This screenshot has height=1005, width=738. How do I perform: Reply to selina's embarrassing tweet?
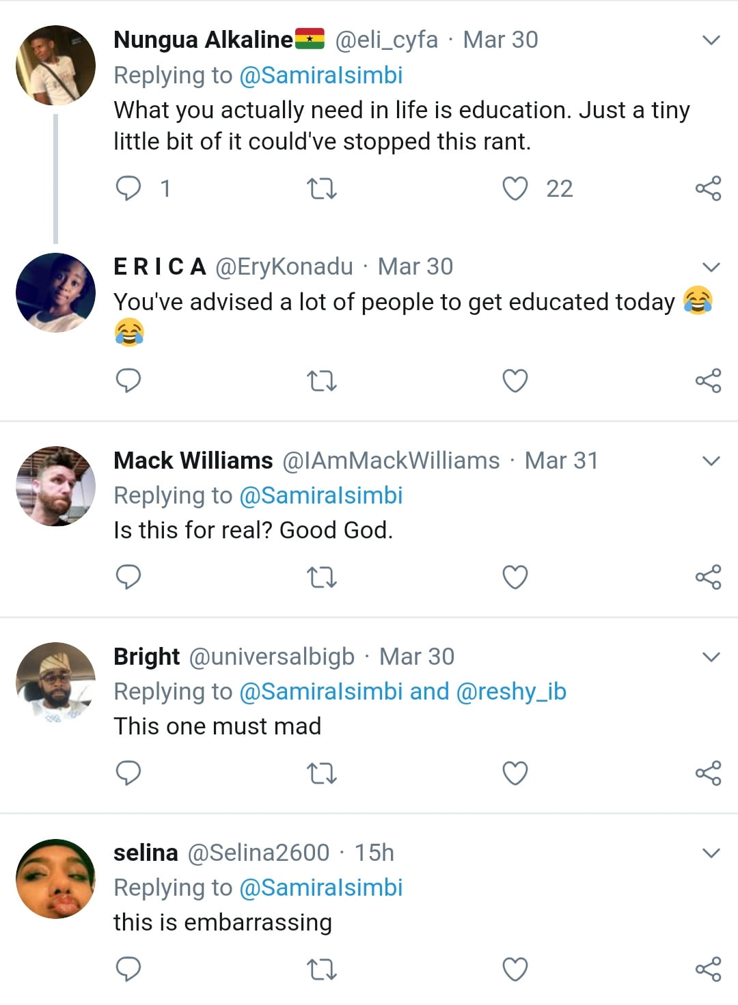coord(128,969)
